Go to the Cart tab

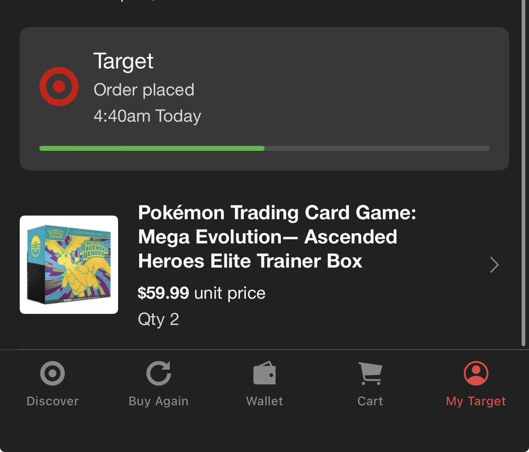tap(370, 384)
